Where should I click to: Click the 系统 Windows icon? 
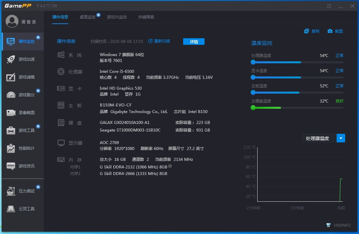click(61, 55)
